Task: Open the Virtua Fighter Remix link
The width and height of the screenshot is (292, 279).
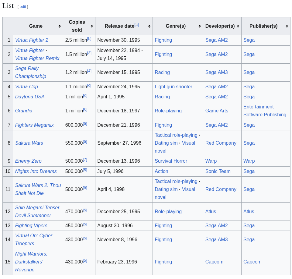Action: point(37,58)
